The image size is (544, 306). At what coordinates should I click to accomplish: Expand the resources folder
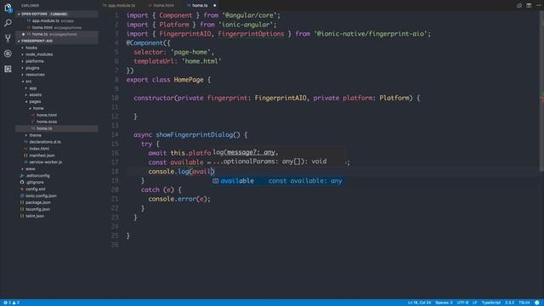tap(35, 75)
